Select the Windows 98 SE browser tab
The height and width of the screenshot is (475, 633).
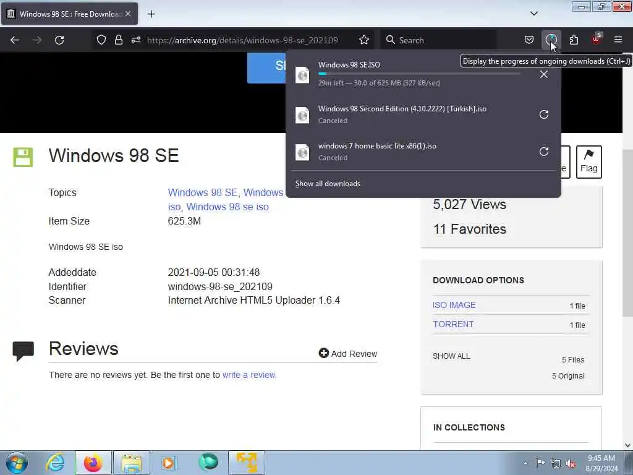click(69, 14)
